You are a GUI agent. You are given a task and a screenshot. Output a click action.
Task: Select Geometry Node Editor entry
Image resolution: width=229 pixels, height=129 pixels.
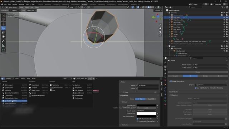coord(14,93)
